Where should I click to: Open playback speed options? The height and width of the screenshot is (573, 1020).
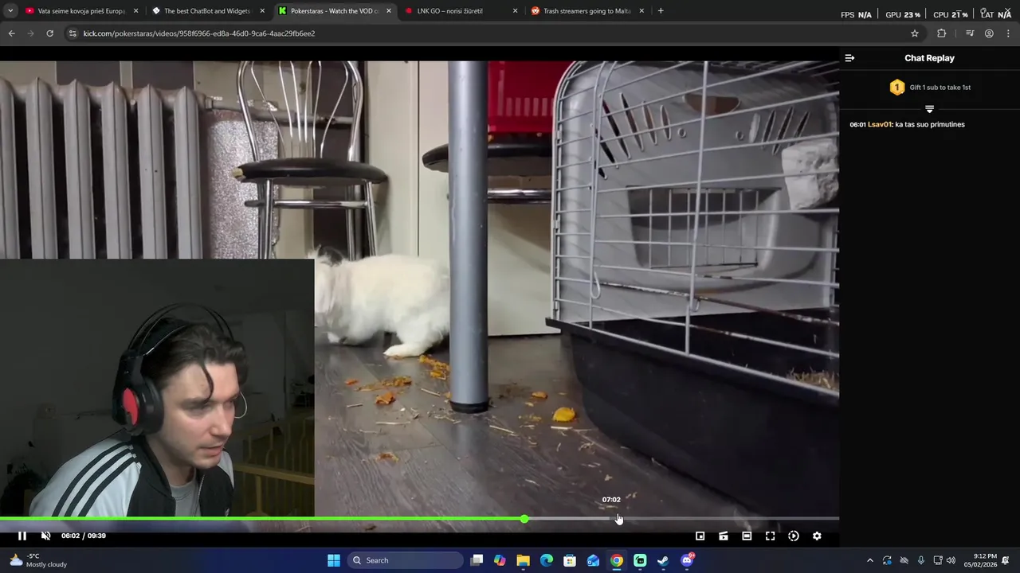[794, 536]
